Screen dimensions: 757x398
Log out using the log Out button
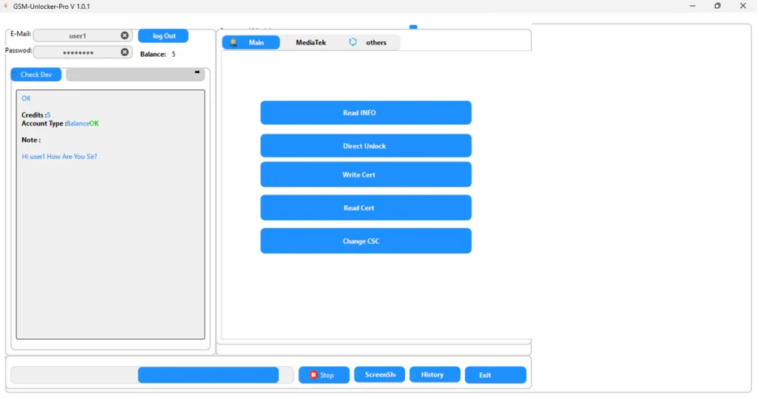163,36
